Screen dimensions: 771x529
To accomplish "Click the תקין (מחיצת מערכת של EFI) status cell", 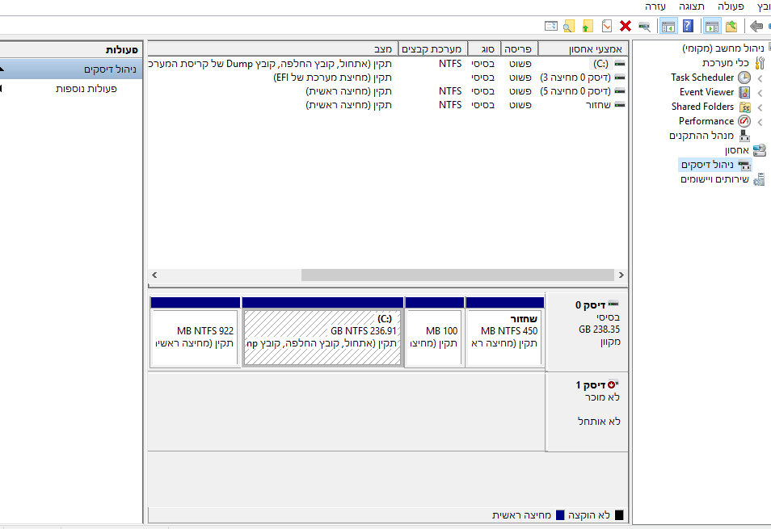I will pos(332,78).
